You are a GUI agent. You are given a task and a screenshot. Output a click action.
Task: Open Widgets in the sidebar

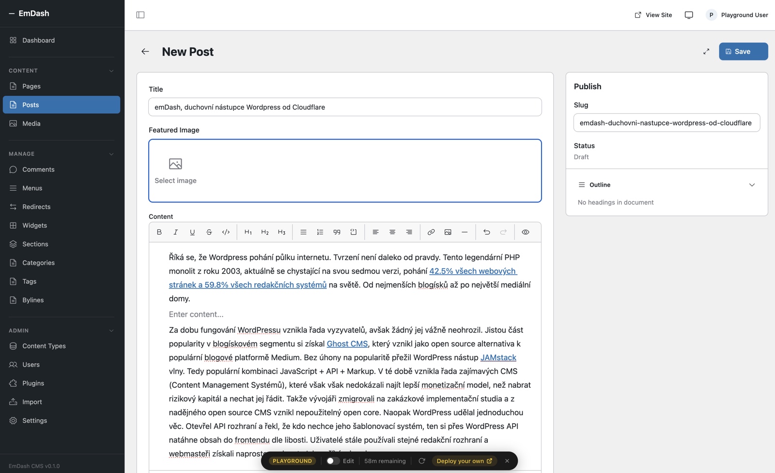point(62,225)
